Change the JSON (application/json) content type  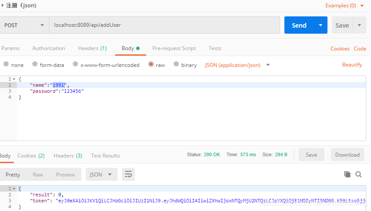(x=237, y=65)
